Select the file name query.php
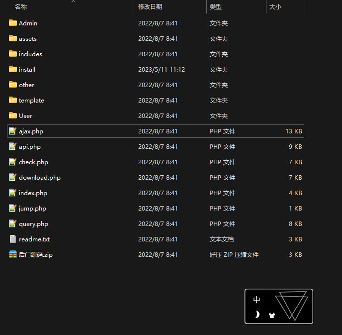This screenshot has width=342, height=335. pyautogui.click(x=34, y=224)
